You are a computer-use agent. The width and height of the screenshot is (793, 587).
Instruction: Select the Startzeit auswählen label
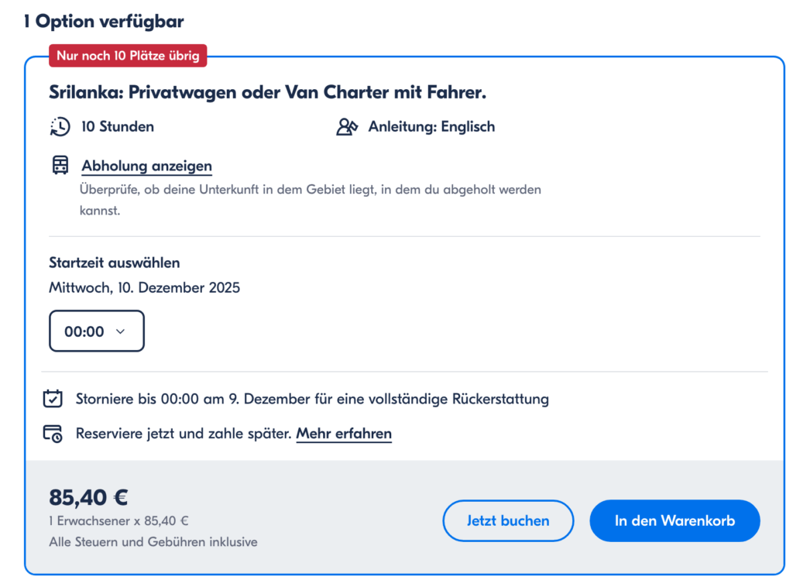click(x=113, y=263)
